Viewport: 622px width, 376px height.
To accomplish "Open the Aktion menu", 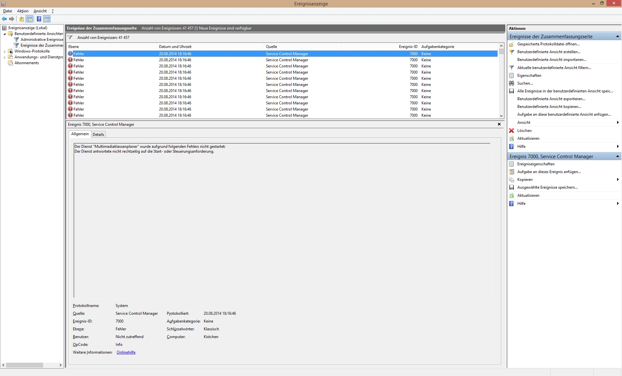I will tap(23, 11).
